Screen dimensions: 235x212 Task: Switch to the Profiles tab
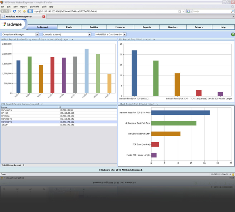point(94,27)
